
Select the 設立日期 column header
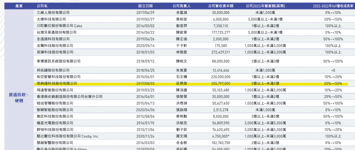[x=145, y=6]
